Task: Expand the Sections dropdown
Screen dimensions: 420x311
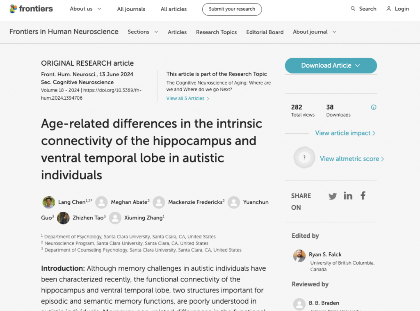Action: pos(143,32)
